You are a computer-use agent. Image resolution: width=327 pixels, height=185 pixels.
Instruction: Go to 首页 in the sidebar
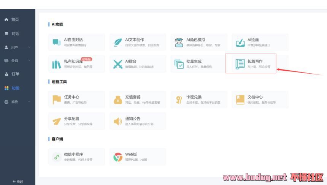[15, 20]
